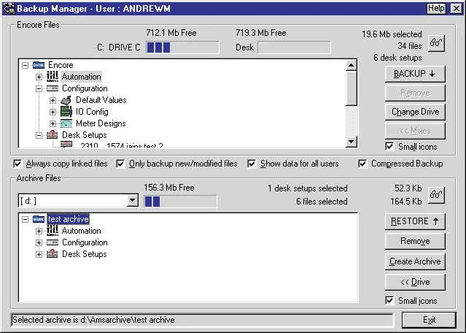Expand the IO Config node
Image resolution: width=466 pixels, height=333 pixels.
53,112
